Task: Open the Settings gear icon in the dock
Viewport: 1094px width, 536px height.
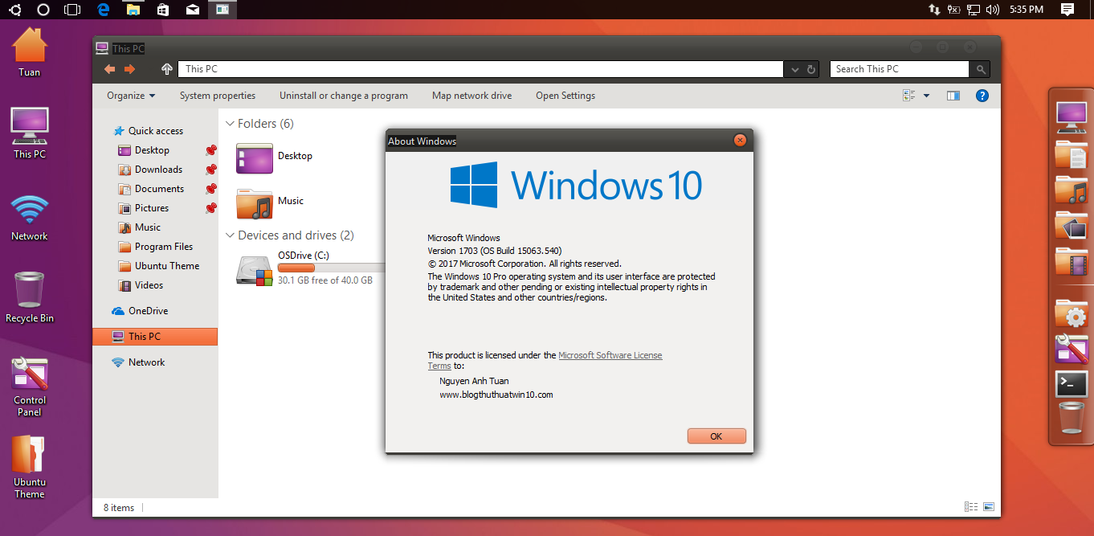Action: pyautogui.click(x=1072, y=316)
